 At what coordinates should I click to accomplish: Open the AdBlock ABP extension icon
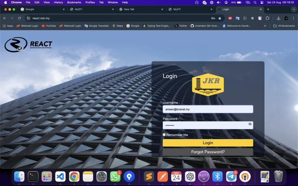pyautogui.click(x=230, y=18)
